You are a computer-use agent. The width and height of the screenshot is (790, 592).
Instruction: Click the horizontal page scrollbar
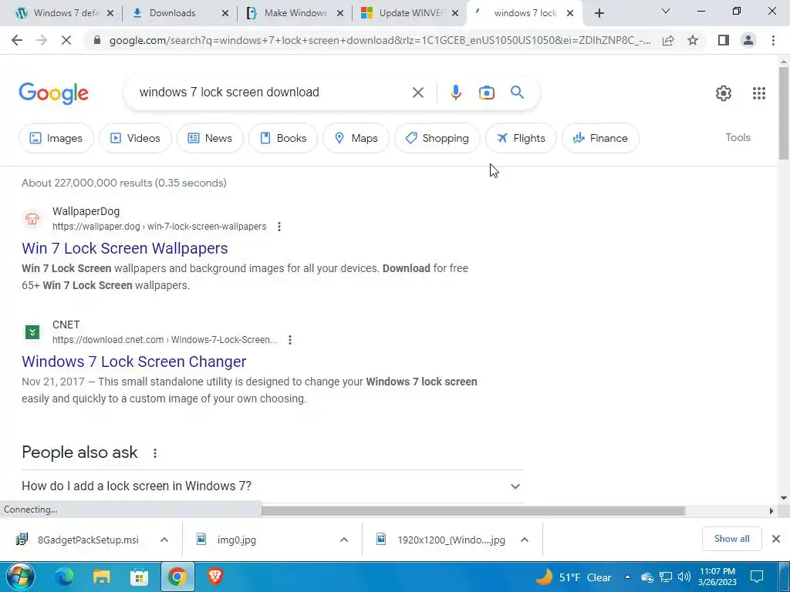(x=473, y=511)
